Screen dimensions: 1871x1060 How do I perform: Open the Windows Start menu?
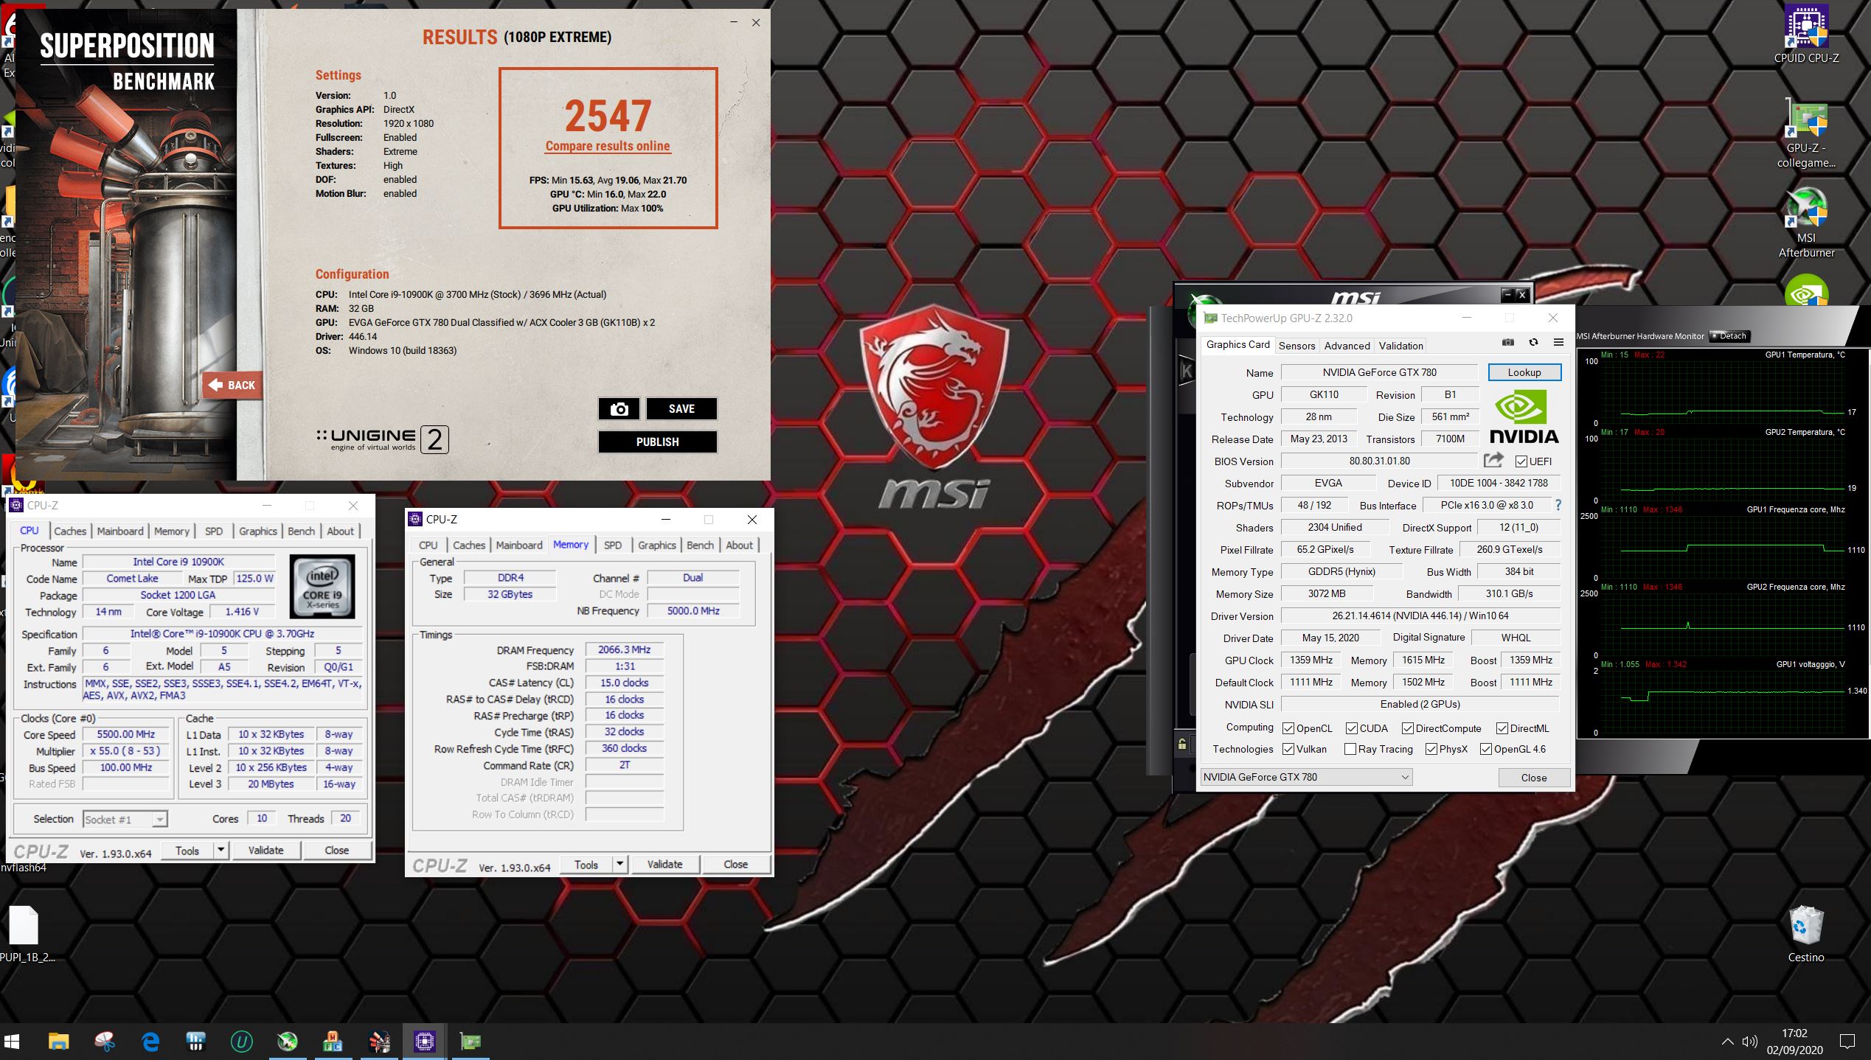point(12,1041)
